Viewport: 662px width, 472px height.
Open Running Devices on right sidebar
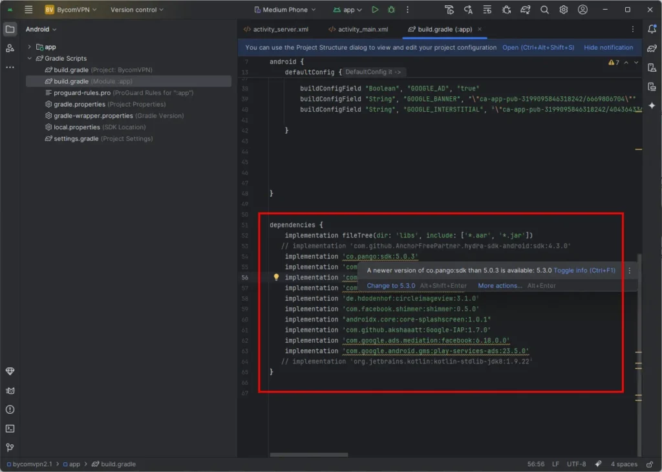click(652, 87)
